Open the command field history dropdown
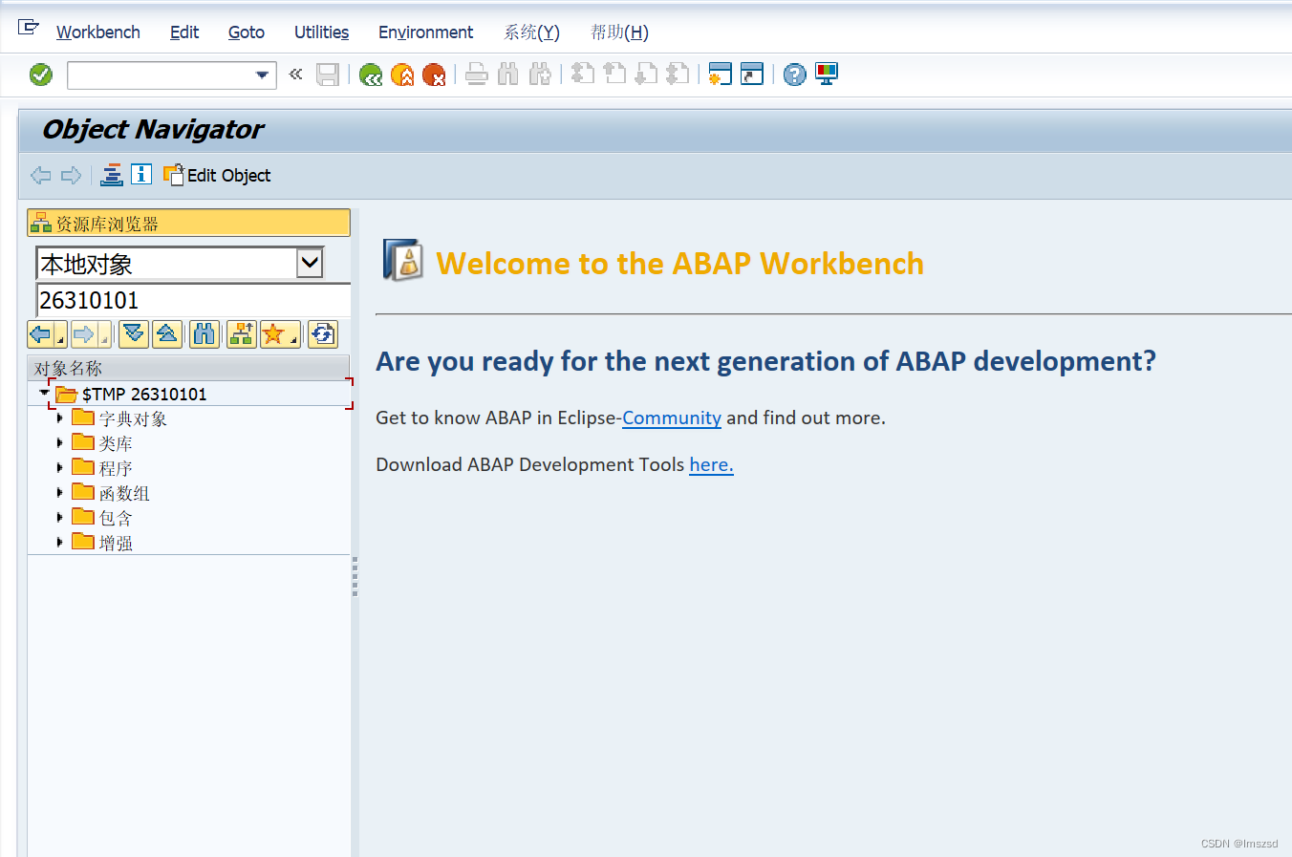The width and height of the screenshot is (1292, 857). [x=262, y=75]
